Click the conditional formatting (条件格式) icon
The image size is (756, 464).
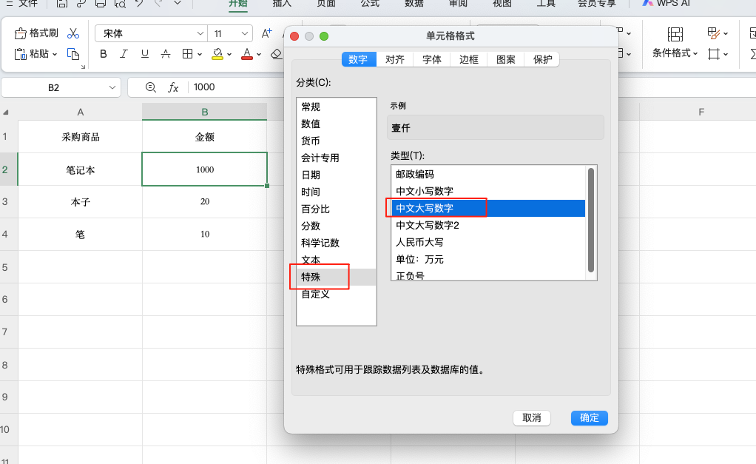675,34
